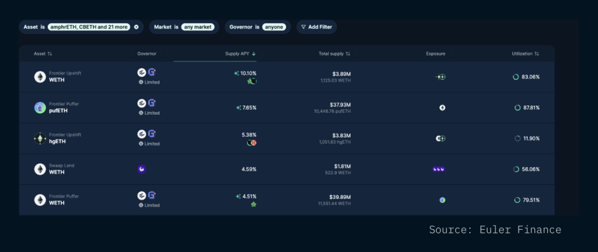Click the 4.51% supply APY value

click(x=249, y=196)
